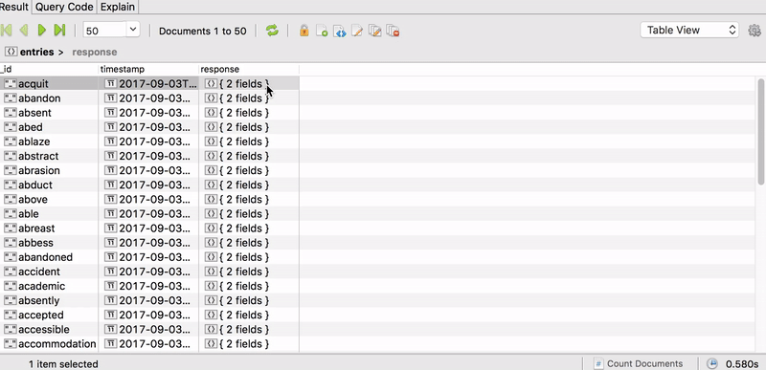
Task: Switch to the Query Code tab
Action: click(x=64, y=7)
